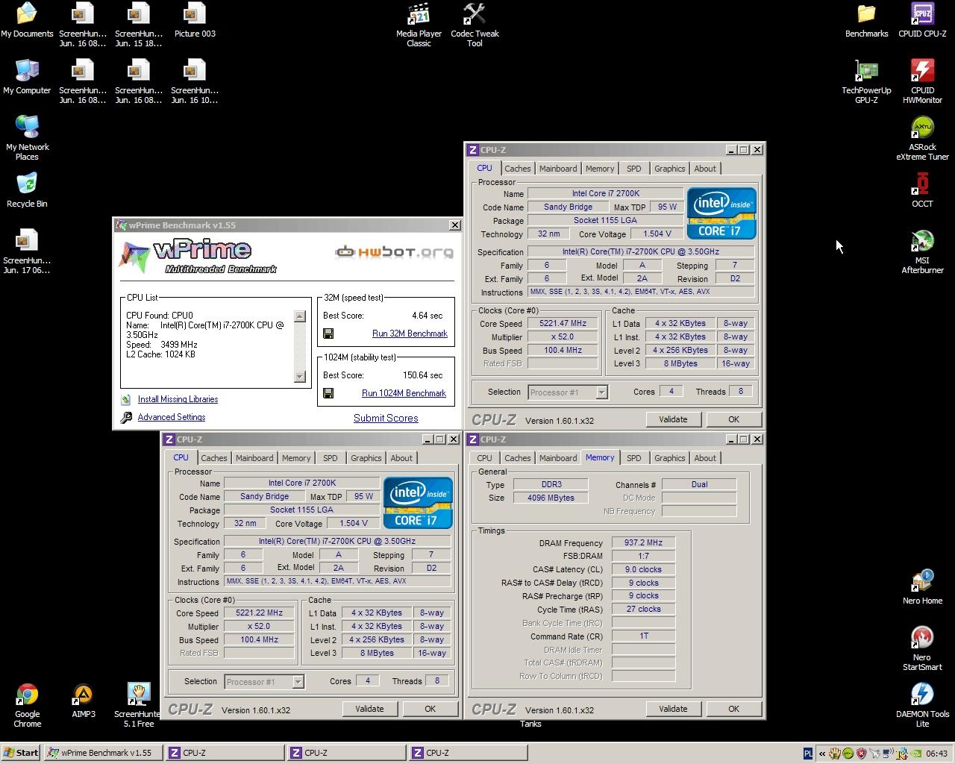Expand hidden system tray icons chevron
This screenshot has height=764, width=955.
pyautogui.click(x=822, y=754)
